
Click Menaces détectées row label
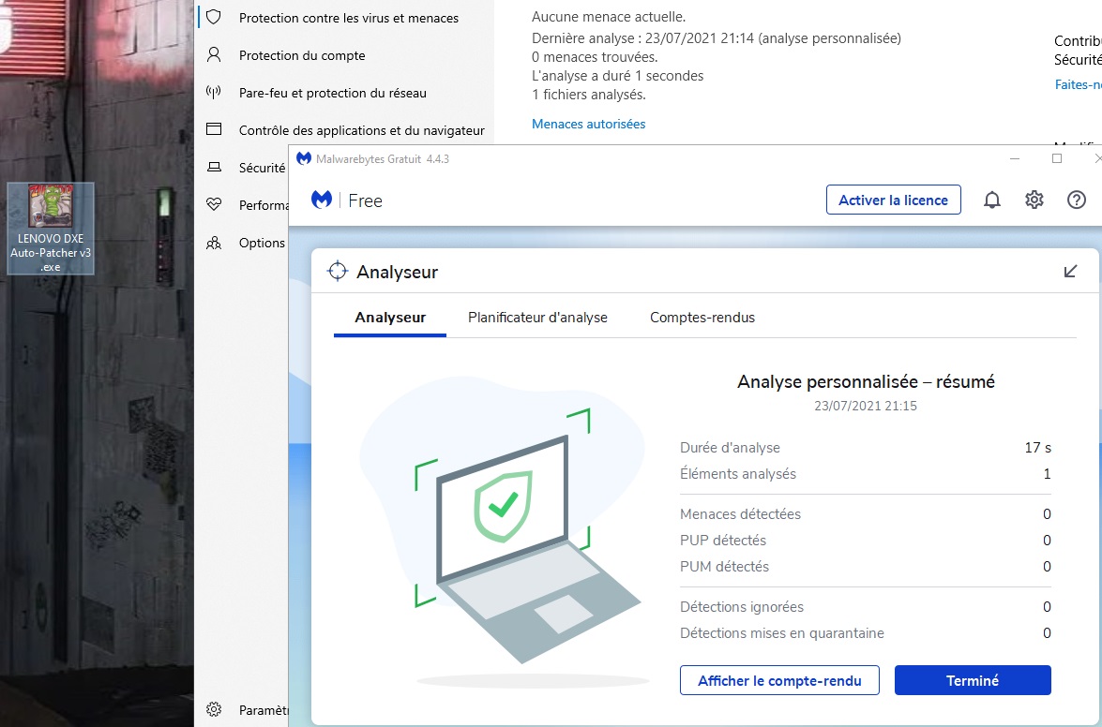click(x=740, y=513)
